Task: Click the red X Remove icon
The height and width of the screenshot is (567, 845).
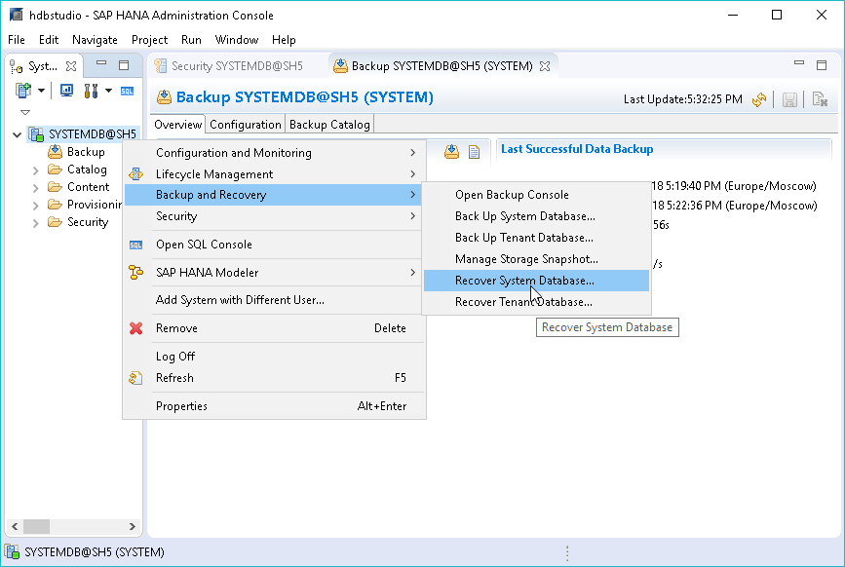Action: coord(136,328)
